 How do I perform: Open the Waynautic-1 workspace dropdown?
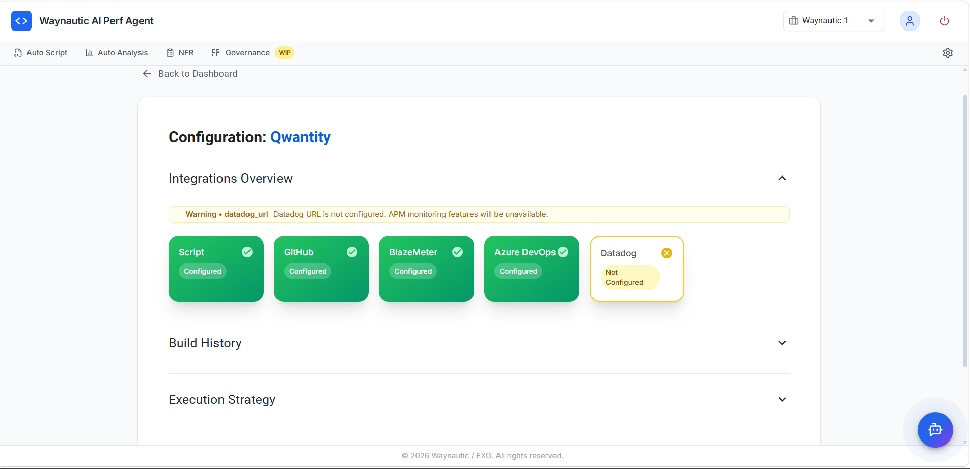[833, 21]
